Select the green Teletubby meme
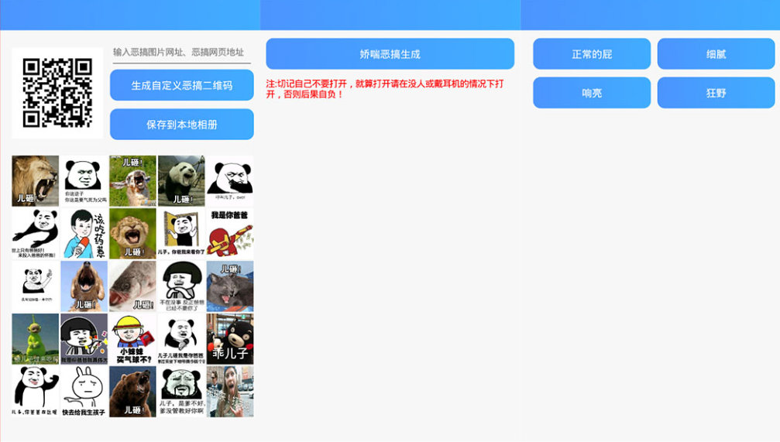The width and height of the screenshot is (780, 442). [36, 339]
